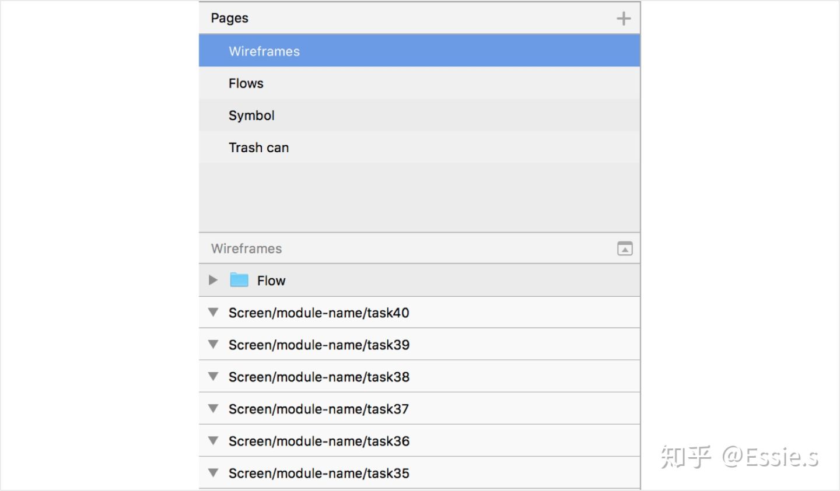Collapse the Screen/module-name/task37 artboard
This screenshot has width=840, height=491.
[213, 409]
